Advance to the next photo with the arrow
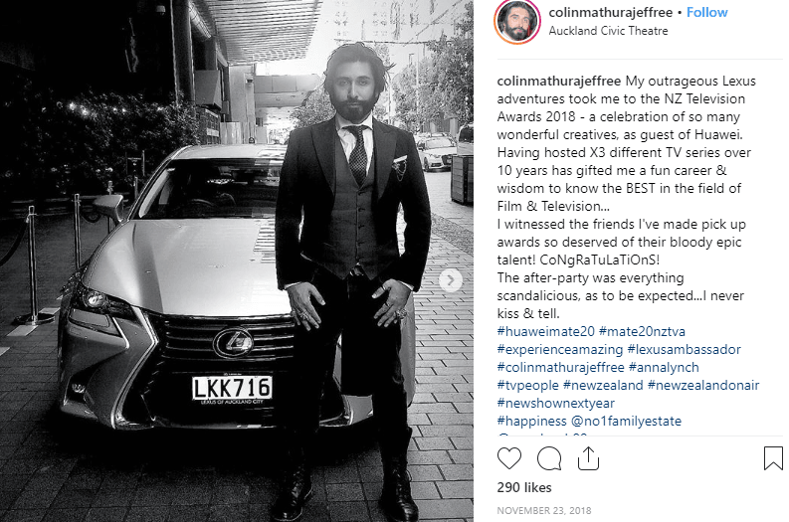 click(451, 280)
